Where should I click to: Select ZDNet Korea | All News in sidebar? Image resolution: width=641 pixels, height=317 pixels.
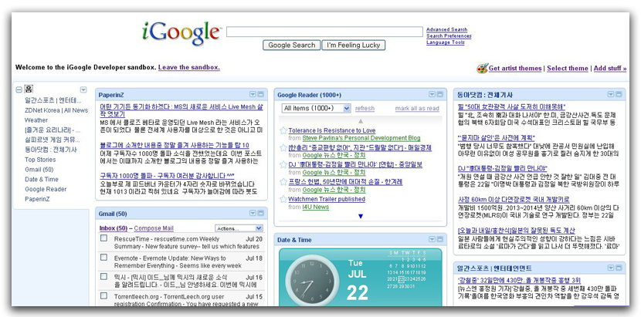pos(56,110)
